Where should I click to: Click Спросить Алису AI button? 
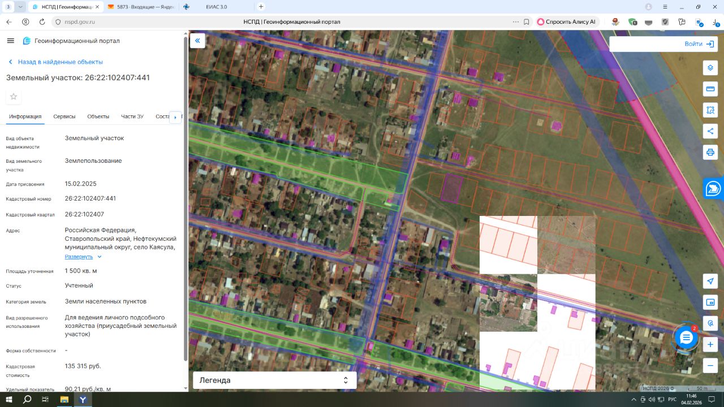(x=567, y=21)
